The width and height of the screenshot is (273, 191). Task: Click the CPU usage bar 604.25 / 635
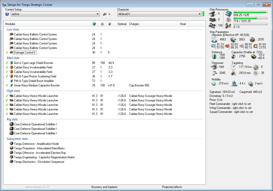(x=250, y=12)
